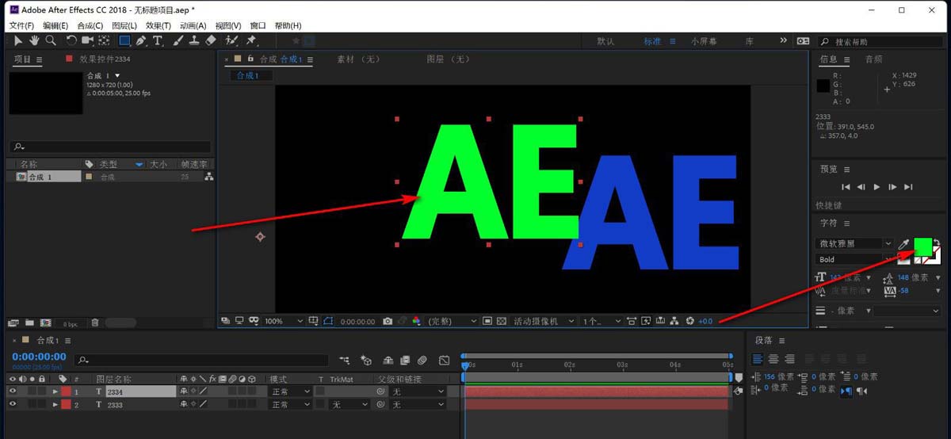This screenshot has width=951, height=439.
Task: Open the 效果(T) menu
Action: pos(158,25)
